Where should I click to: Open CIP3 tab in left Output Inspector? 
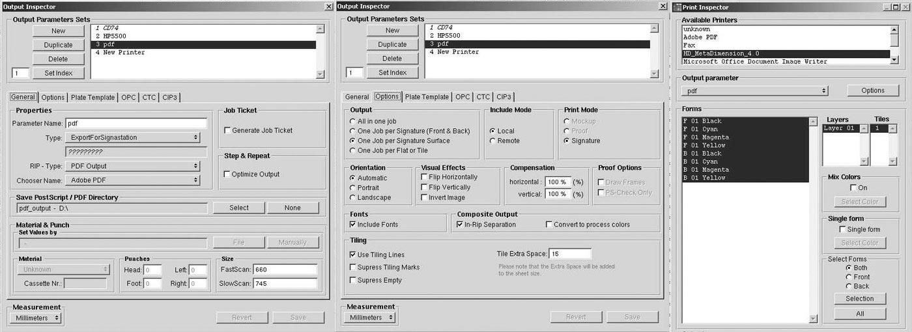pyautogui.click(x=169, y=98)
